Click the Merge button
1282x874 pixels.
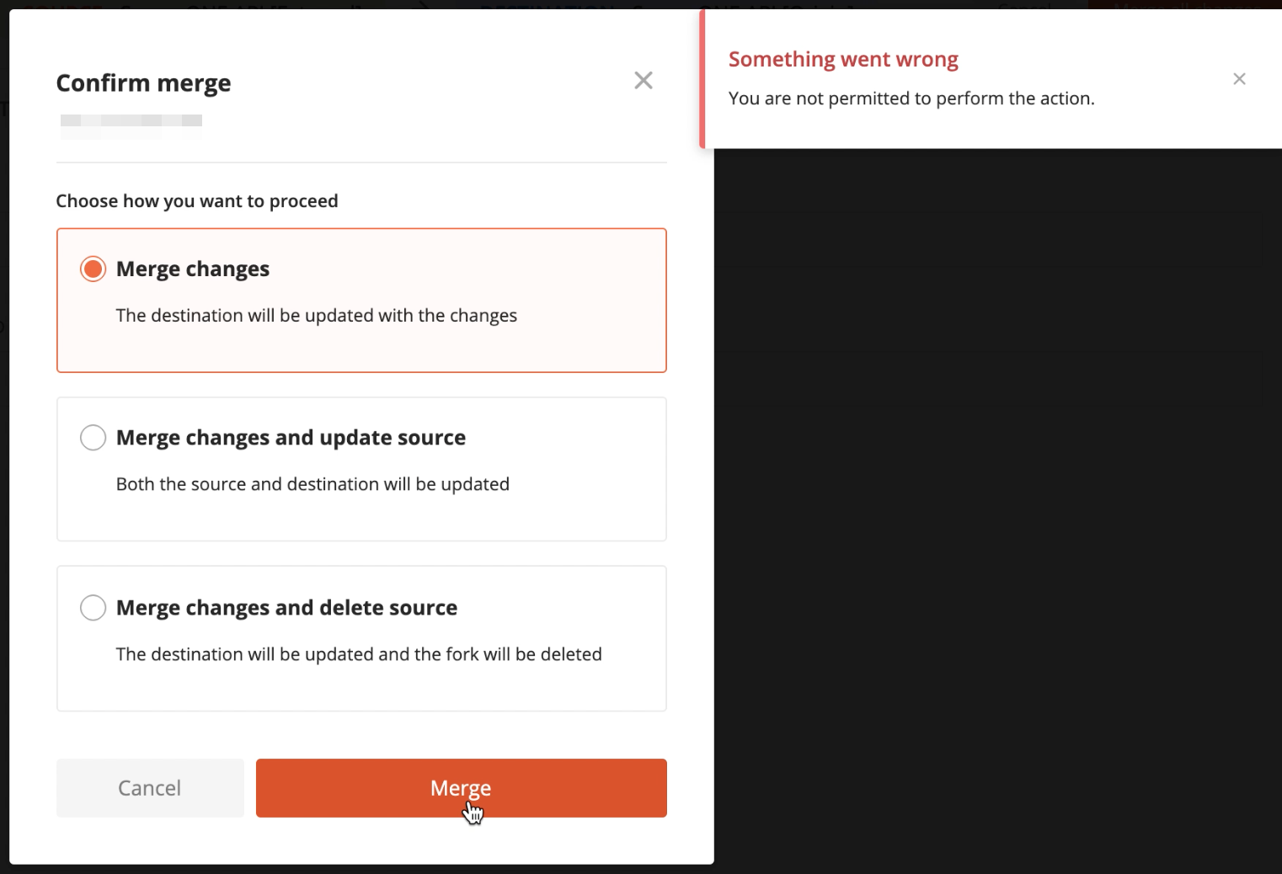click(461, 788)
